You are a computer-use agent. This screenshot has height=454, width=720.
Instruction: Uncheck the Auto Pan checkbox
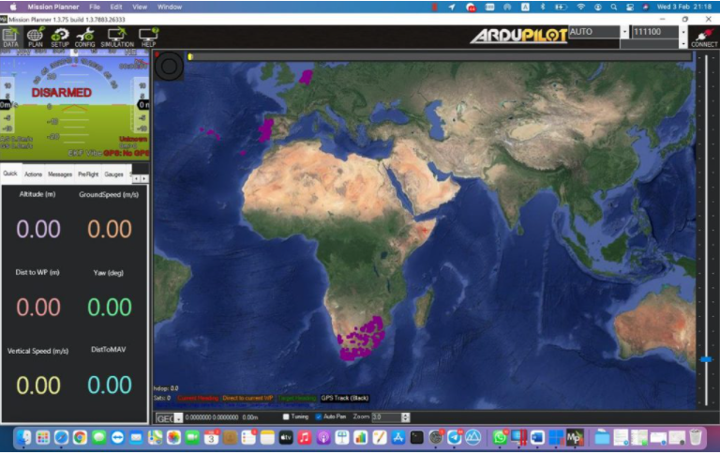click(x=318, y=416)
